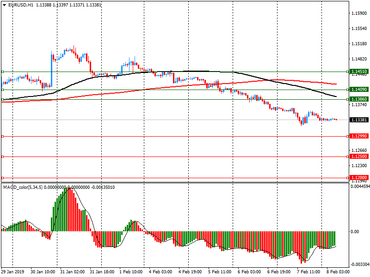Select the green 1.14510 price tag

[359, 72]
